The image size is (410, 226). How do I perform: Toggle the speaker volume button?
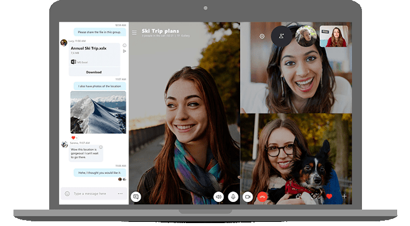click(218, 197)
